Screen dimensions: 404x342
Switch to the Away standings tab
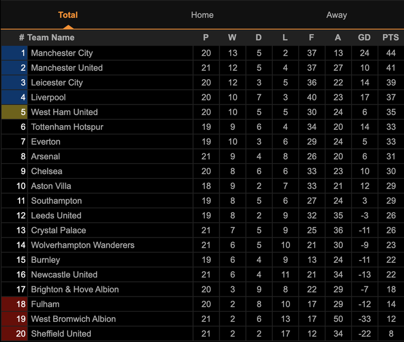pyautogui.click(x=336, y=15)
